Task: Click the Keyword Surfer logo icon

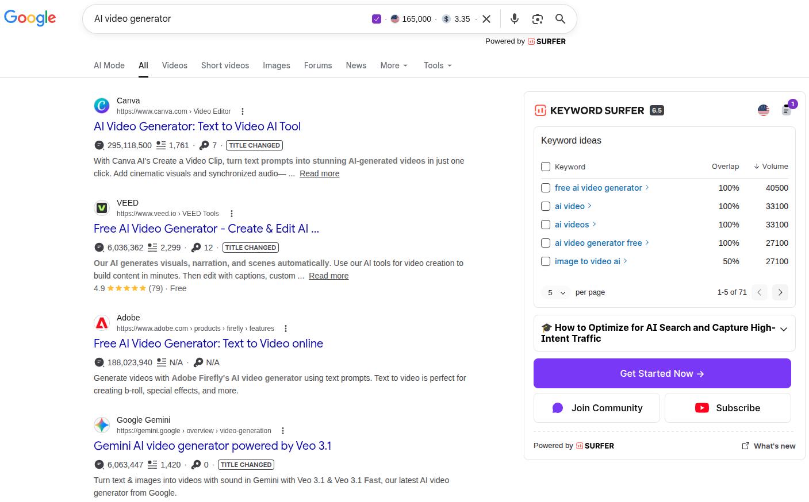Action: (540, 110)
